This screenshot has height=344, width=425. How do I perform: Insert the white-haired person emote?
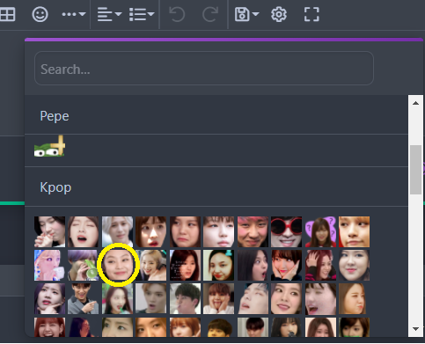[x=117, y=231]
